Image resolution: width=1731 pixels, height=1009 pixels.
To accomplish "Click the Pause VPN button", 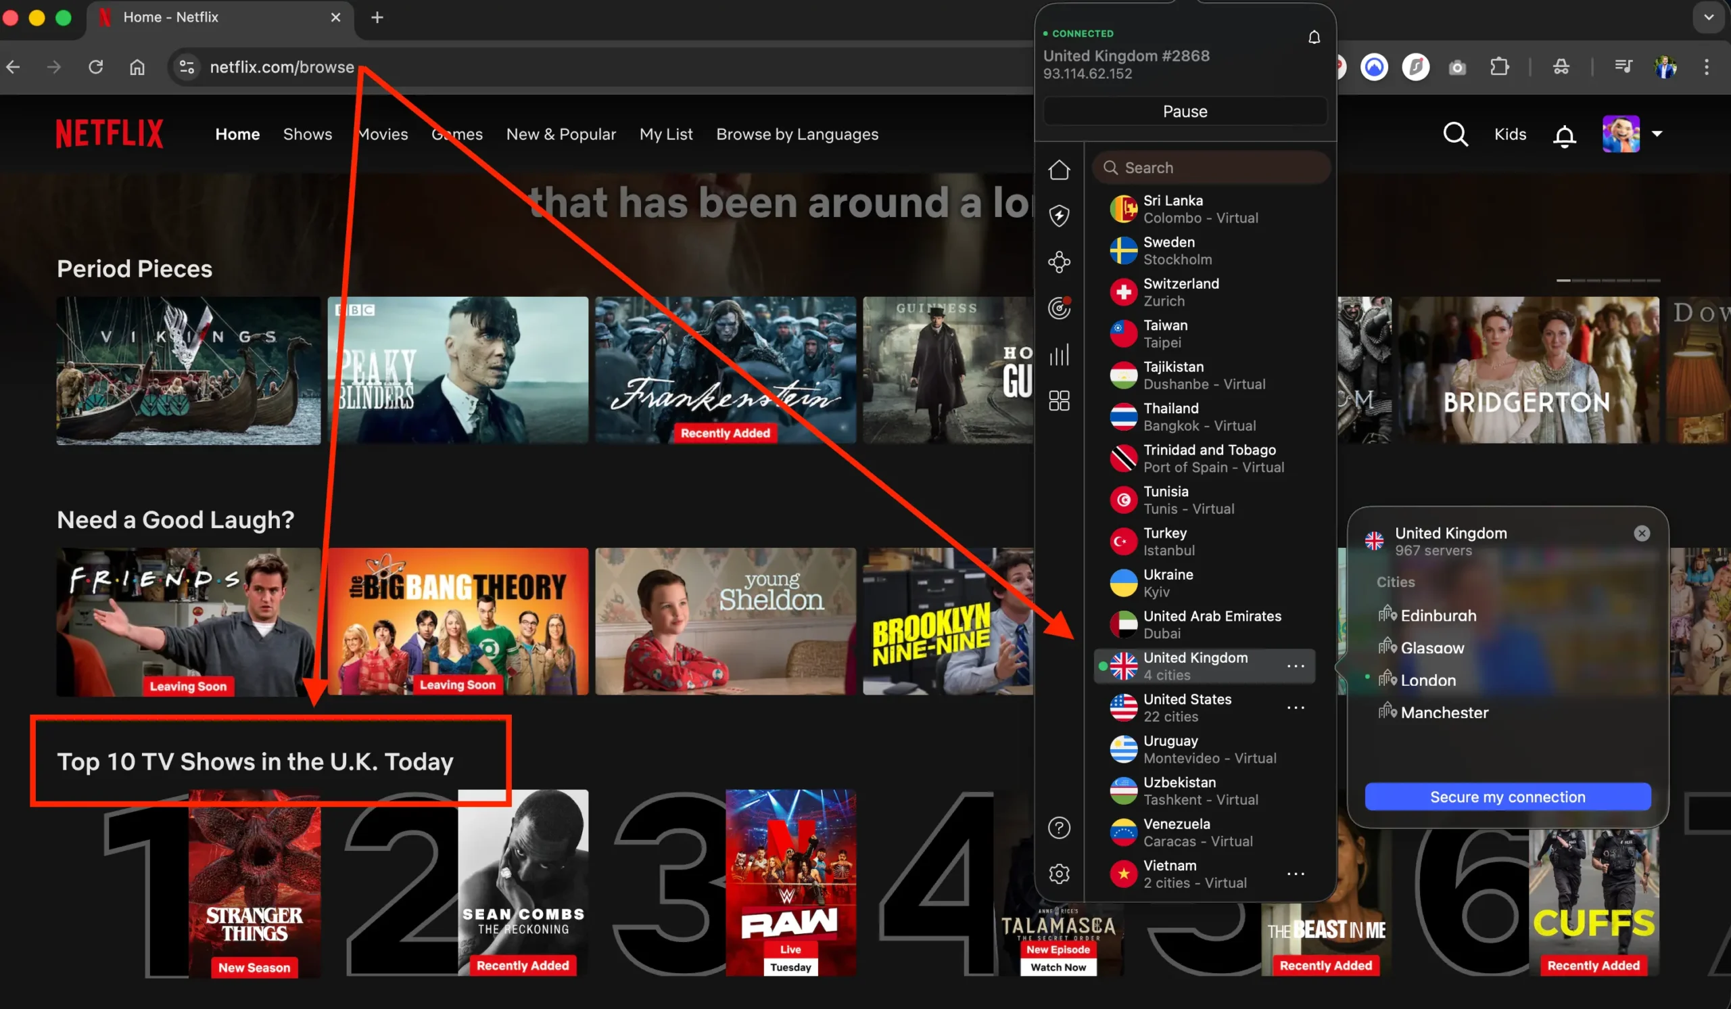I will 1184,111.
